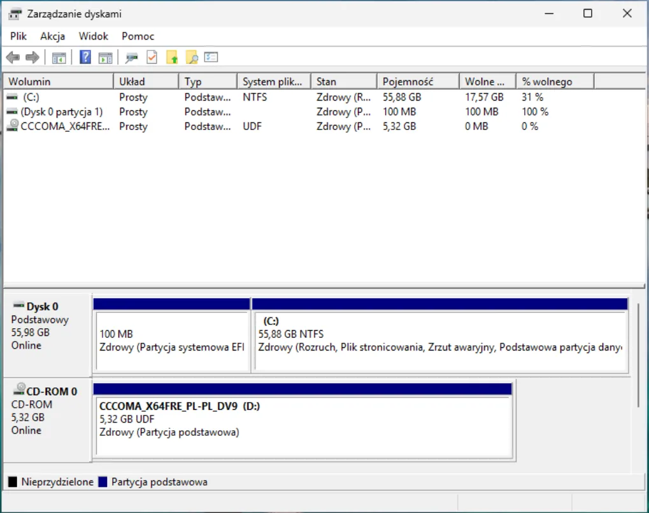Screen dimensions: 649x513
Task: Toggle the action pane toolbar icon
Action: click(x=105, y=58)
